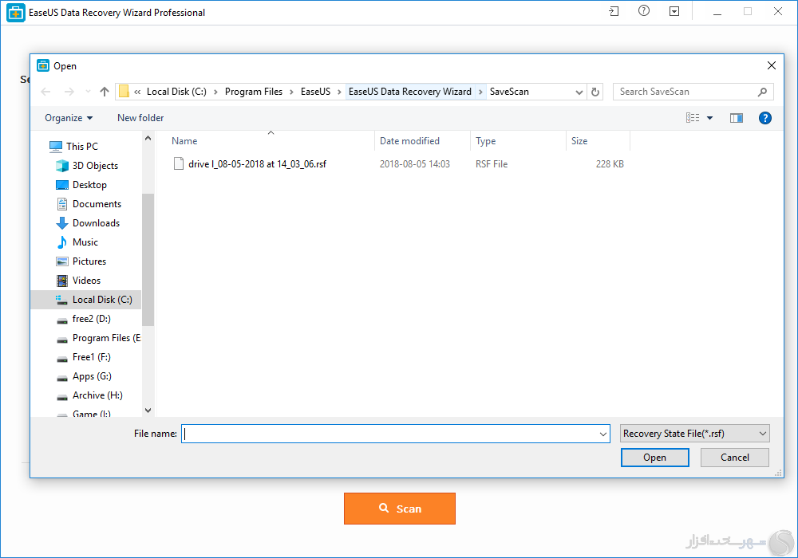This screenshot has width=798, height=558.
Task: Select Local Disk (C:) in the address breadcrumb
Action: [x=176, y=92]
